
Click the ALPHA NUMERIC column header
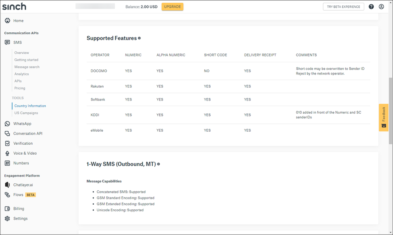[171, 55]
